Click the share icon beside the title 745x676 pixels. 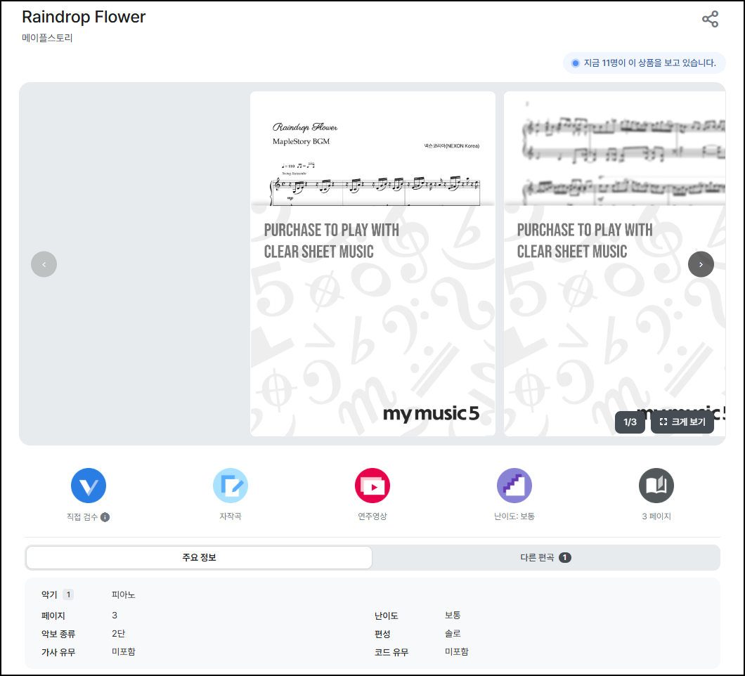tap(710, 19)
